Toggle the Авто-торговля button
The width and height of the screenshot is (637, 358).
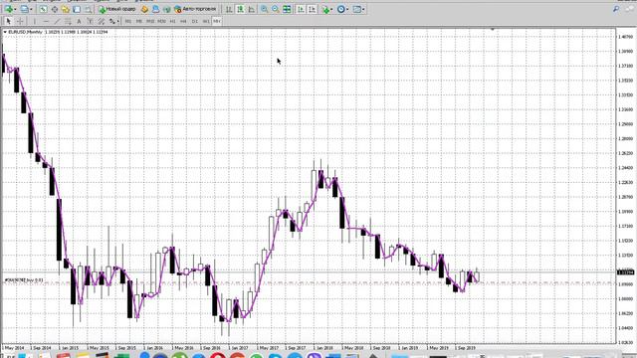pos(195,9)
